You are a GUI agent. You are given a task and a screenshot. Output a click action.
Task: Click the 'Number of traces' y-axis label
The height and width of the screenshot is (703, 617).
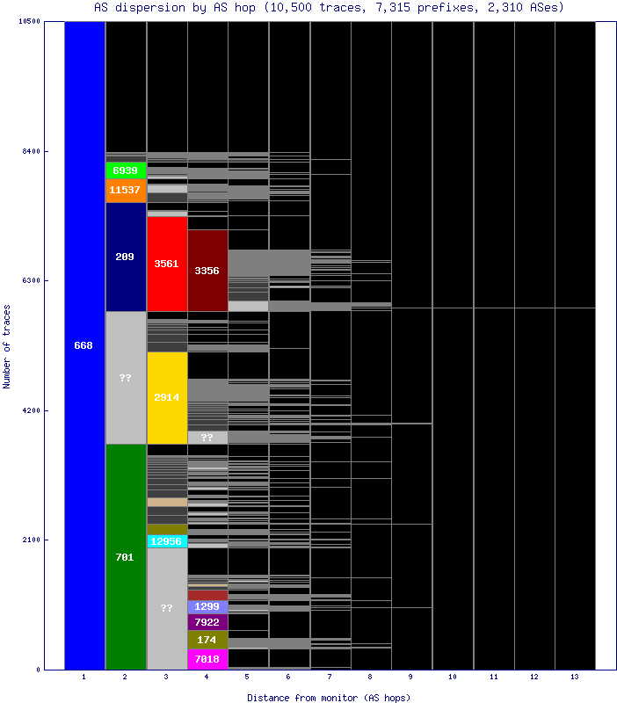[x=7, y=346]
